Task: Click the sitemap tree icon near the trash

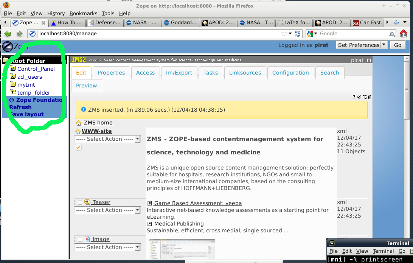Action: 364,97
